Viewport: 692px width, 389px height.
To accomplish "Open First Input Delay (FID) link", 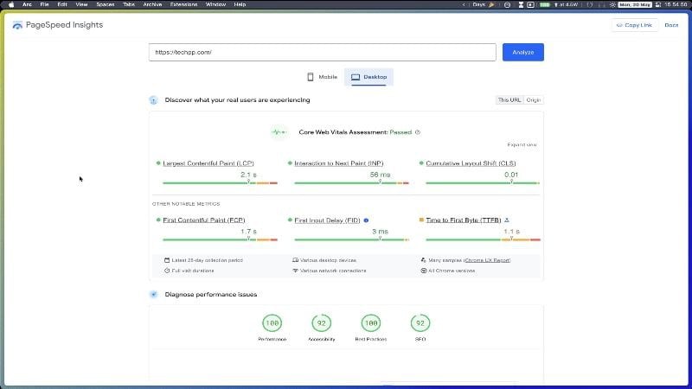I will [x=328, y=220].
